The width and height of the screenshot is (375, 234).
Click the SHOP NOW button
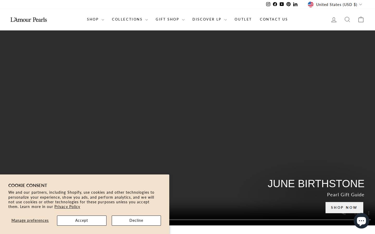coord(344,207)
